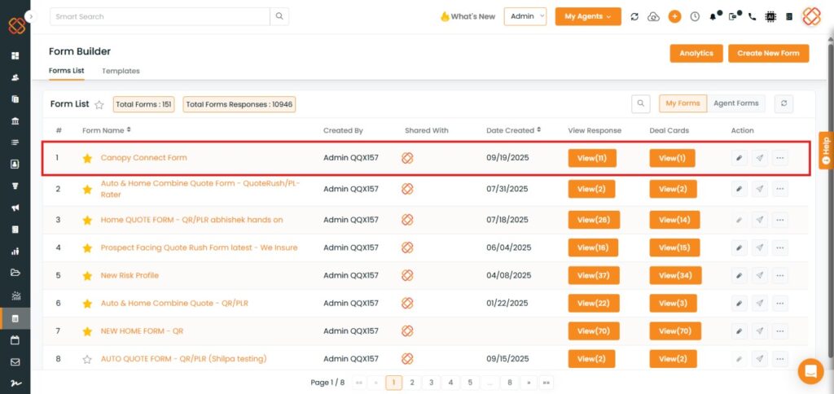This screenshot has width=834, height=394.
Task: Unstar the Canopy Connect Form favorite
Action: pos(87,158)
